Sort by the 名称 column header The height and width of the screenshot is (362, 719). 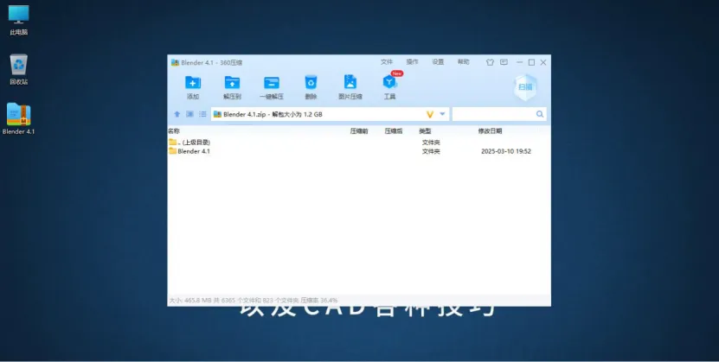pos(174,130)
